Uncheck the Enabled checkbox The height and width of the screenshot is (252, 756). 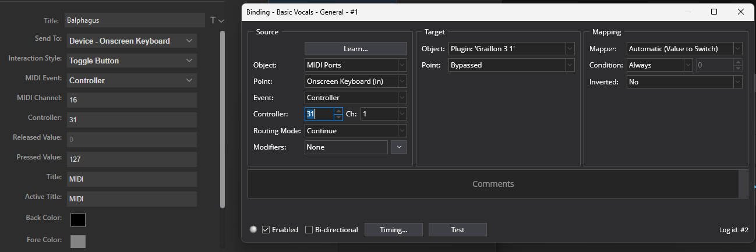click(266, 229)
